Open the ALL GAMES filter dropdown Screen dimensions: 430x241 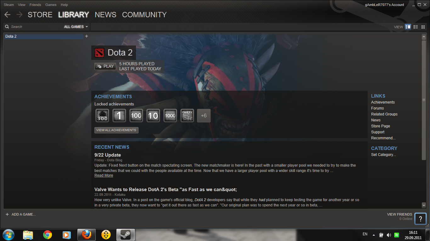tap(76, 27)
